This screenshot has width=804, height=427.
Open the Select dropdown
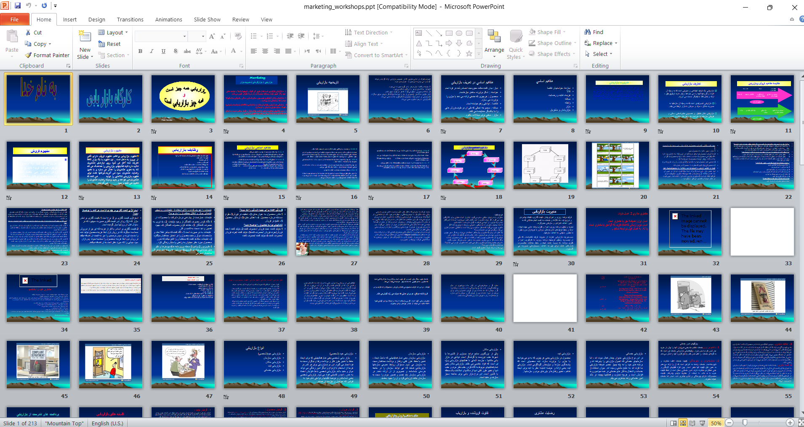[599, 54]
